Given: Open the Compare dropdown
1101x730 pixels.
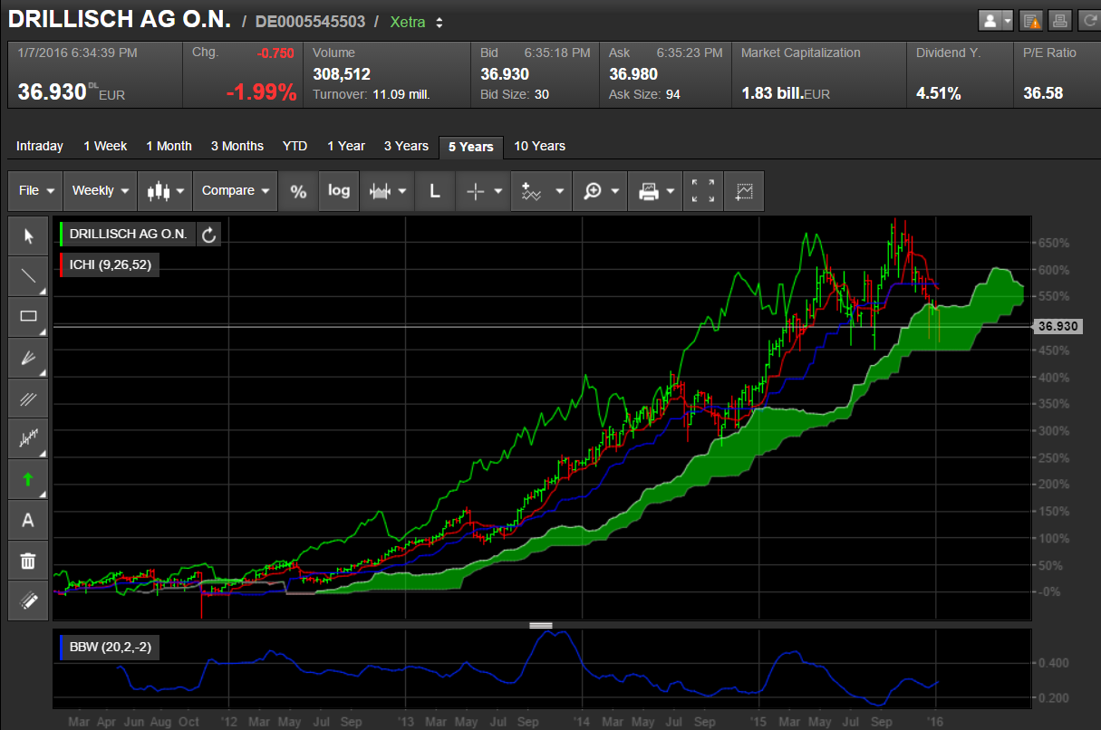Looking at the screenshot, I should (x=236, y=191).
